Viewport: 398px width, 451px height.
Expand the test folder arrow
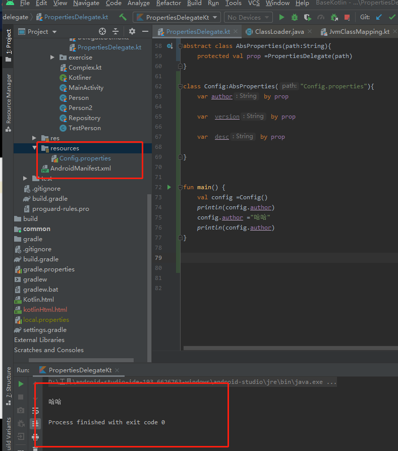click(x=25, y=178)
